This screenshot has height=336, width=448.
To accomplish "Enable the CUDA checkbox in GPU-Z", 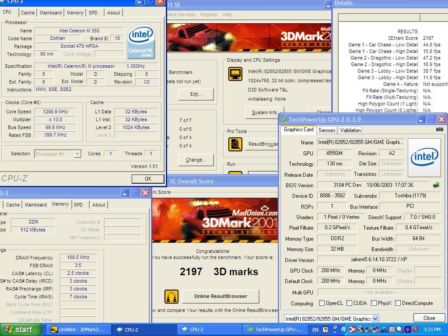I will pos(349,303).
